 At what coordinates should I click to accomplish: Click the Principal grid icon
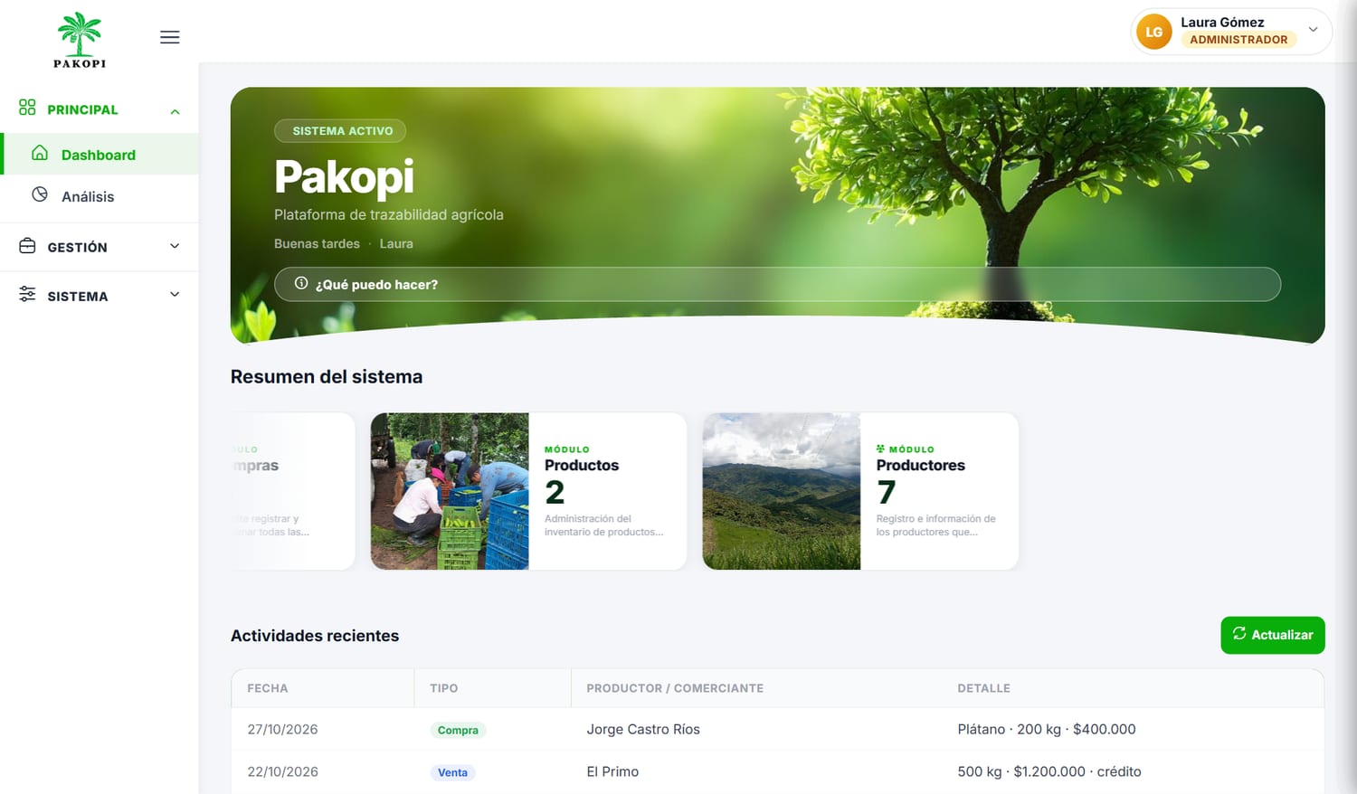27,108
